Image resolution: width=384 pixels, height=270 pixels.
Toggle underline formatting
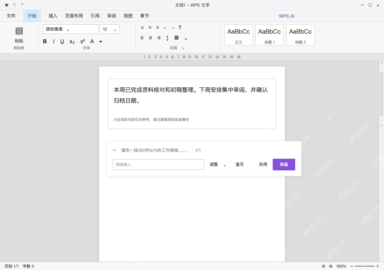[62, 41]
